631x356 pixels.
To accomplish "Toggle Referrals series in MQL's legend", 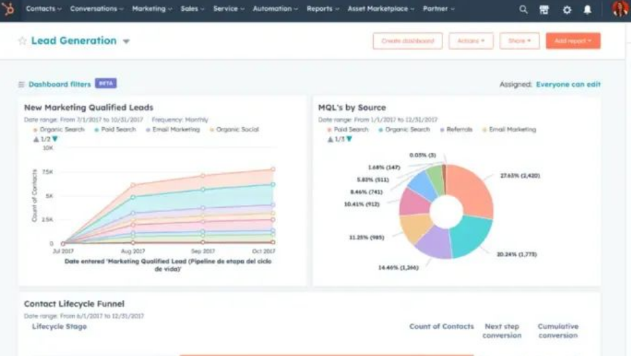I will point(458,129).
